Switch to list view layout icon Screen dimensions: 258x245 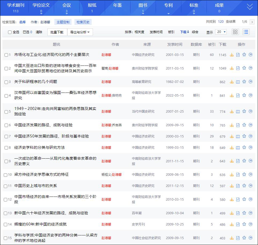(246, 32)
